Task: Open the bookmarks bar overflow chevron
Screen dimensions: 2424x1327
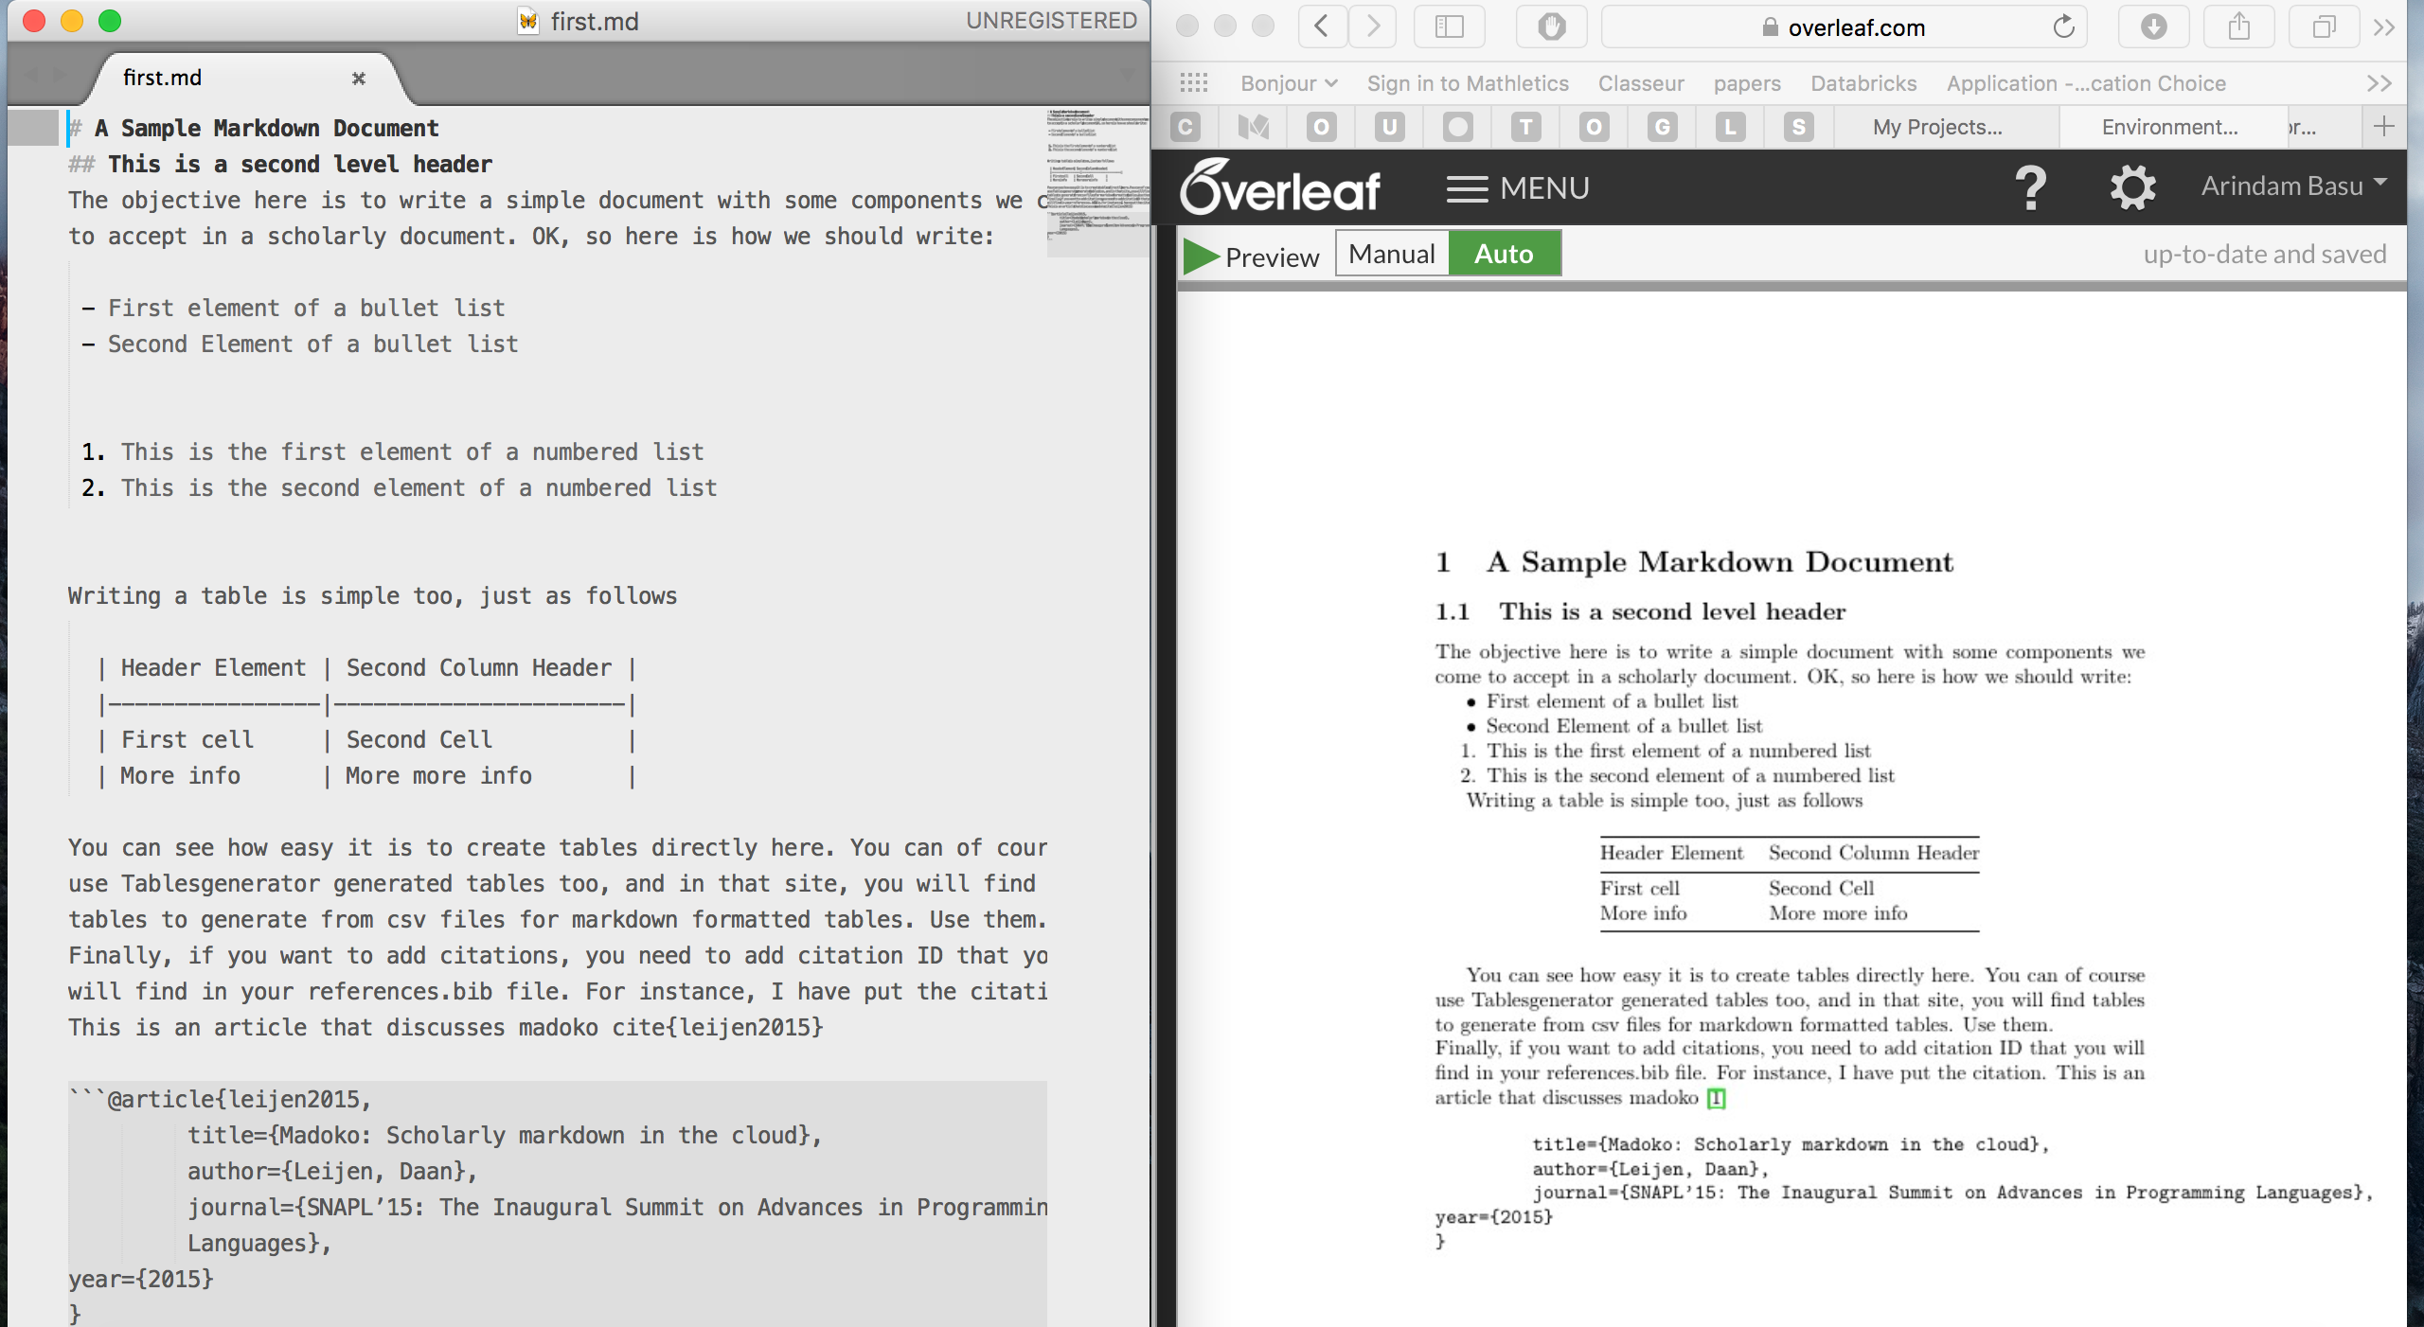Action: (x=2379, y=83)
